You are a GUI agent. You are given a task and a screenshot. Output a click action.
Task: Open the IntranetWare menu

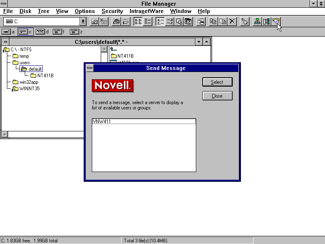pos(147,11)
